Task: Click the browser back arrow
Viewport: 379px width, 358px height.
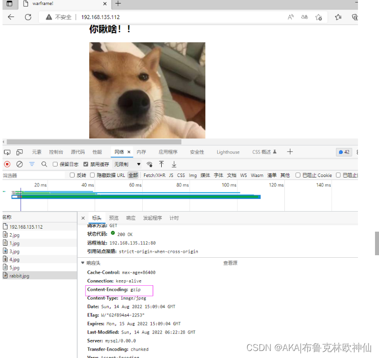Action: click(x=11, y=17)
